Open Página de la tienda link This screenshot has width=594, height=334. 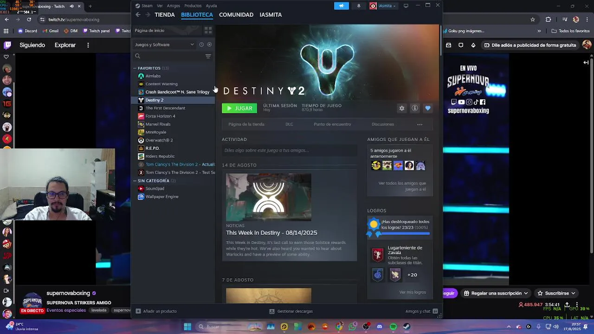point(246,124)
